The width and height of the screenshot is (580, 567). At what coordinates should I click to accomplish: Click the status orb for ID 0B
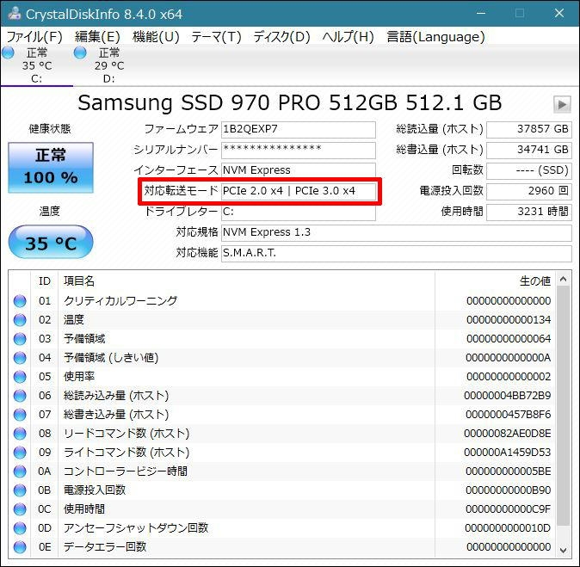tap(20, 490)
